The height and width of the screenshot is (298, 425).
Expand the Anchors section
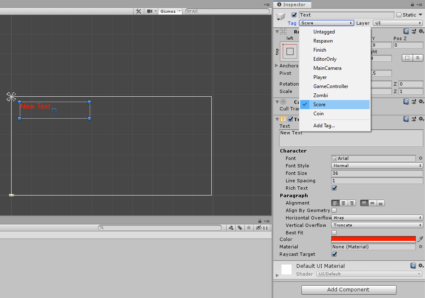277,66
